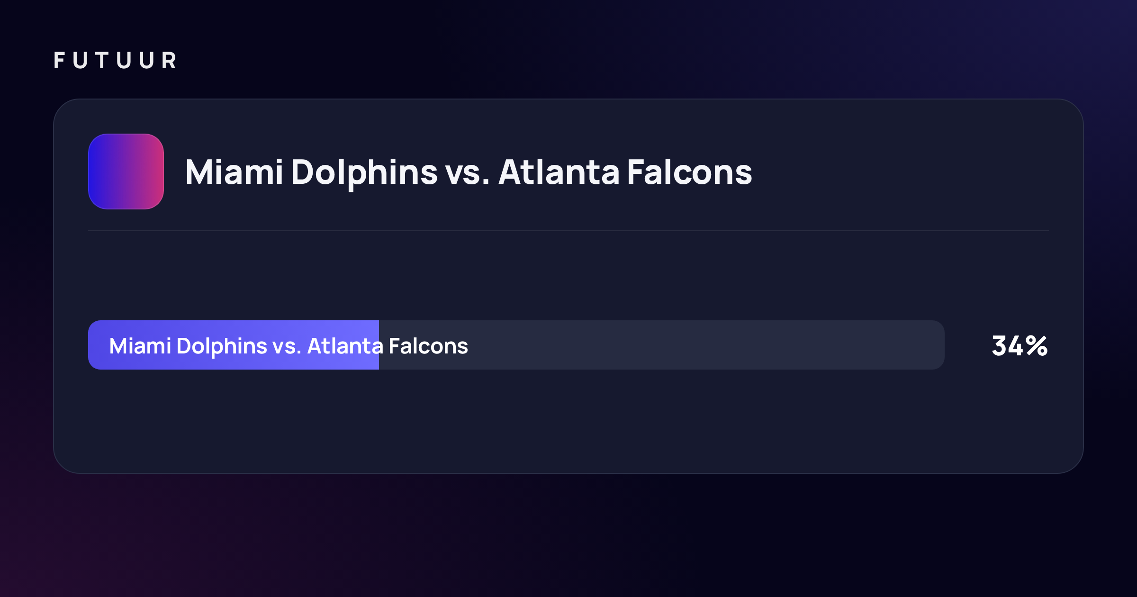Click the FUTUUR logo
This screenshot has height=597, width=1137.
point(115,61)
